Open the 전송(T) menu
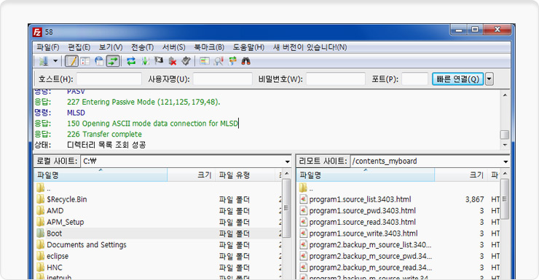The width and height of the screenshot is (539, 280). pos(142,47)
